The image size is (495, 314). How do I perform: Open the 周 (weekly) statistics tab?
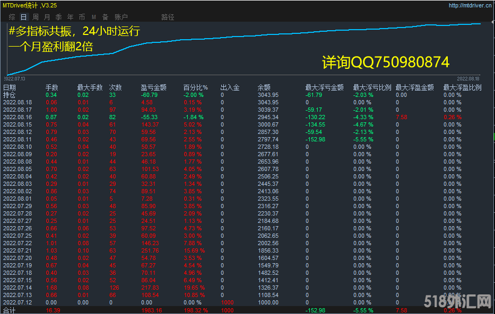coord(36,17)
